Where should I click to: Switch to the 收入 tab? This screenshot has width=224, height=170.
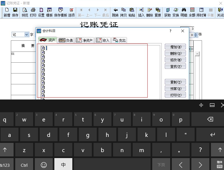coord(102,40)
